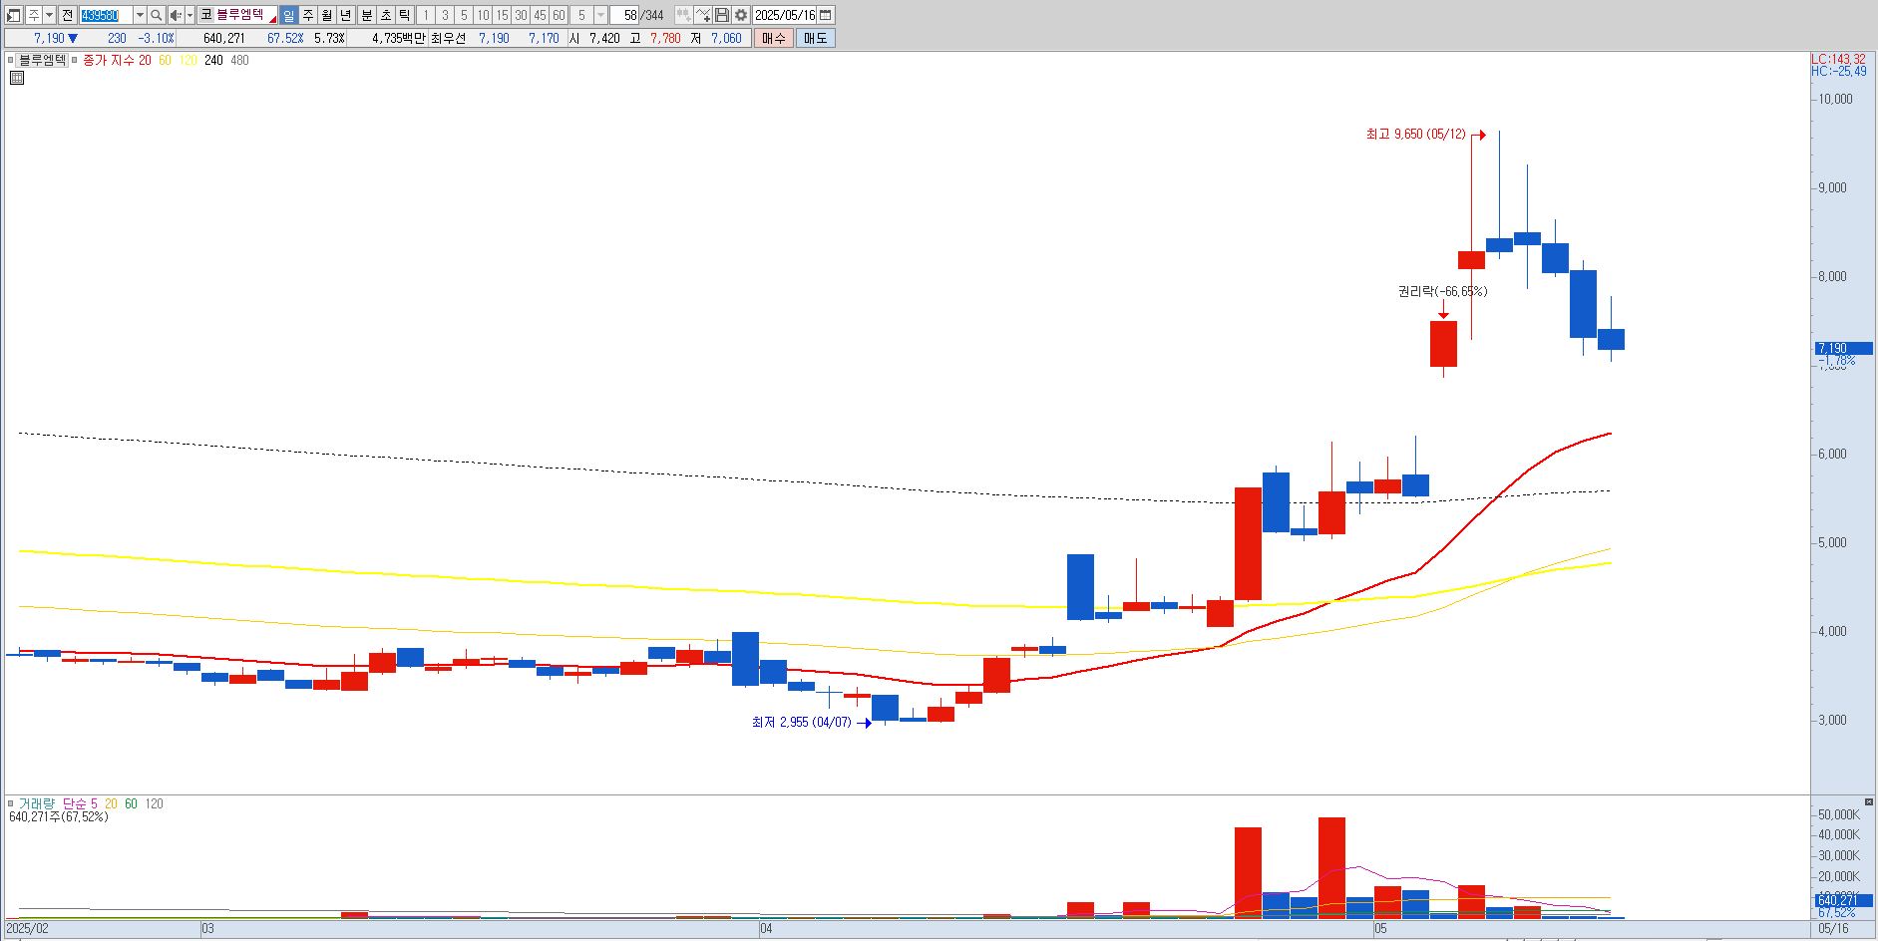Switch to the 틱 tick chart
Image resolution: width=1878 pixels, height=941 pixels.
pos(405,15)
